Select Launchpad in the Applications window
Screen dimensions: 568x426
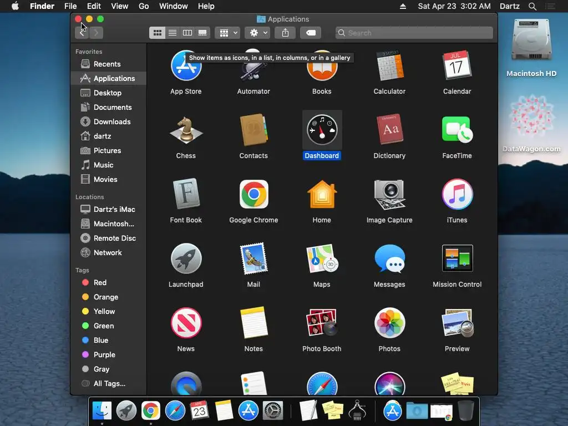pyautogui.click(x=186, y=258)
